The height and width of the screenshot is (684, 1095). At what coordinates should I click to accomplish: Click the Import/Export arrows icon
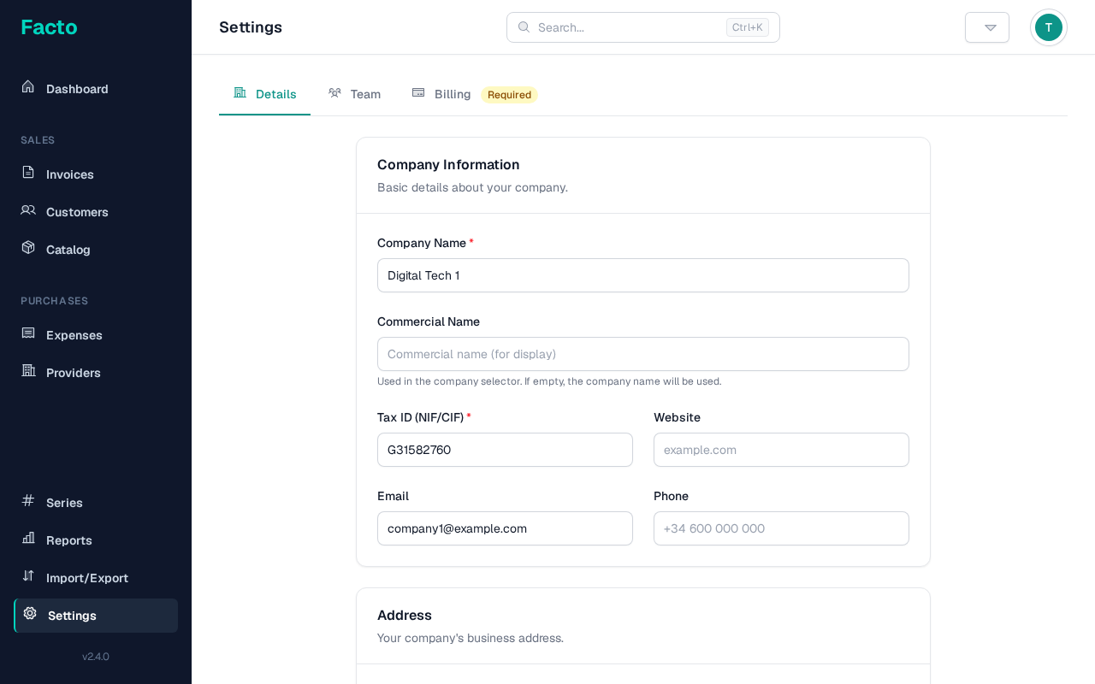click(x=28, y=576)
